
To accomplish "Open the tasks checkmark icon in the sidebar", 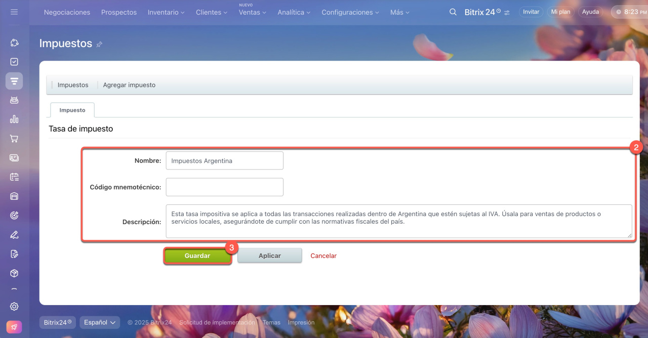I will point(14,62).
